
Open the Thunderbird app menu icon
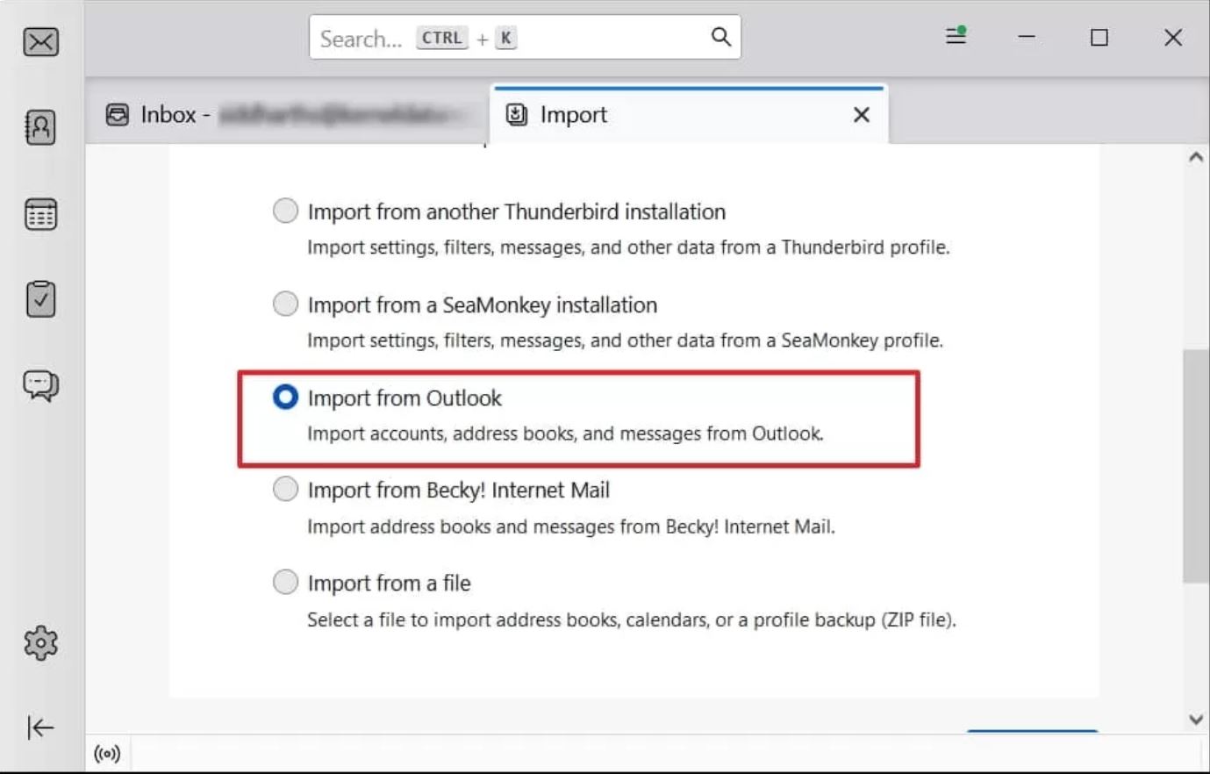956,36
